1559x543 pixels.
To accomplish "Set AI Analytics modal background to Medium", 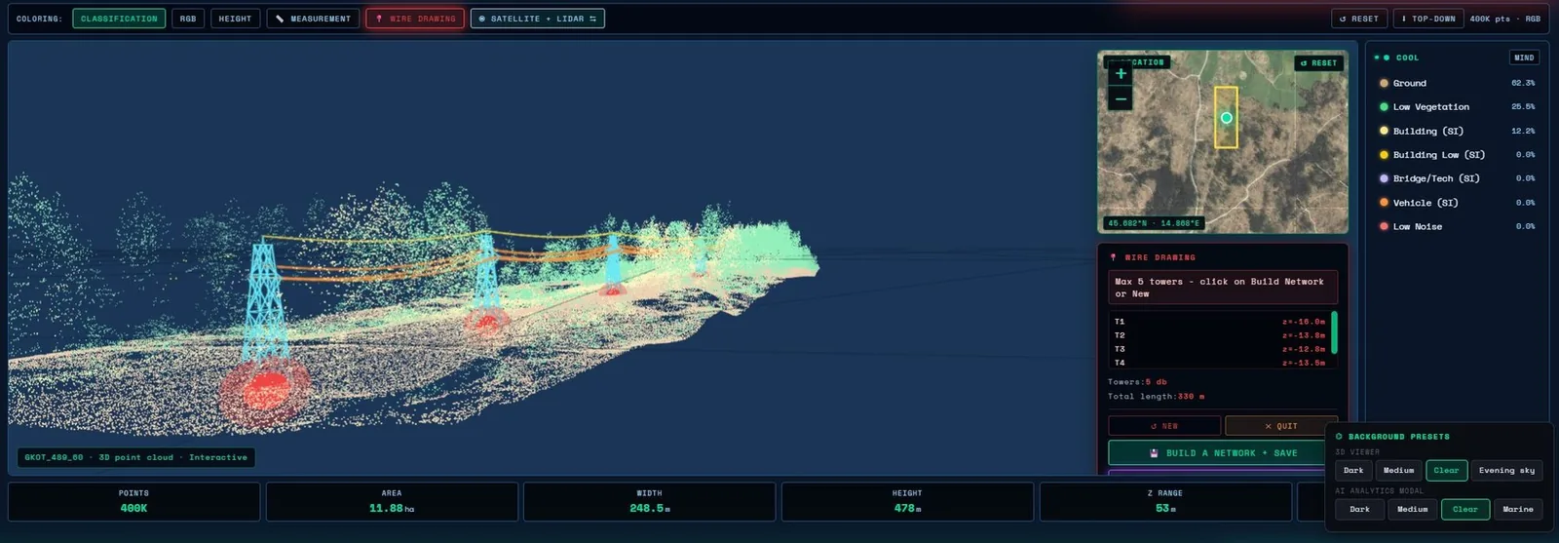I will click(x=1412, y=510).
